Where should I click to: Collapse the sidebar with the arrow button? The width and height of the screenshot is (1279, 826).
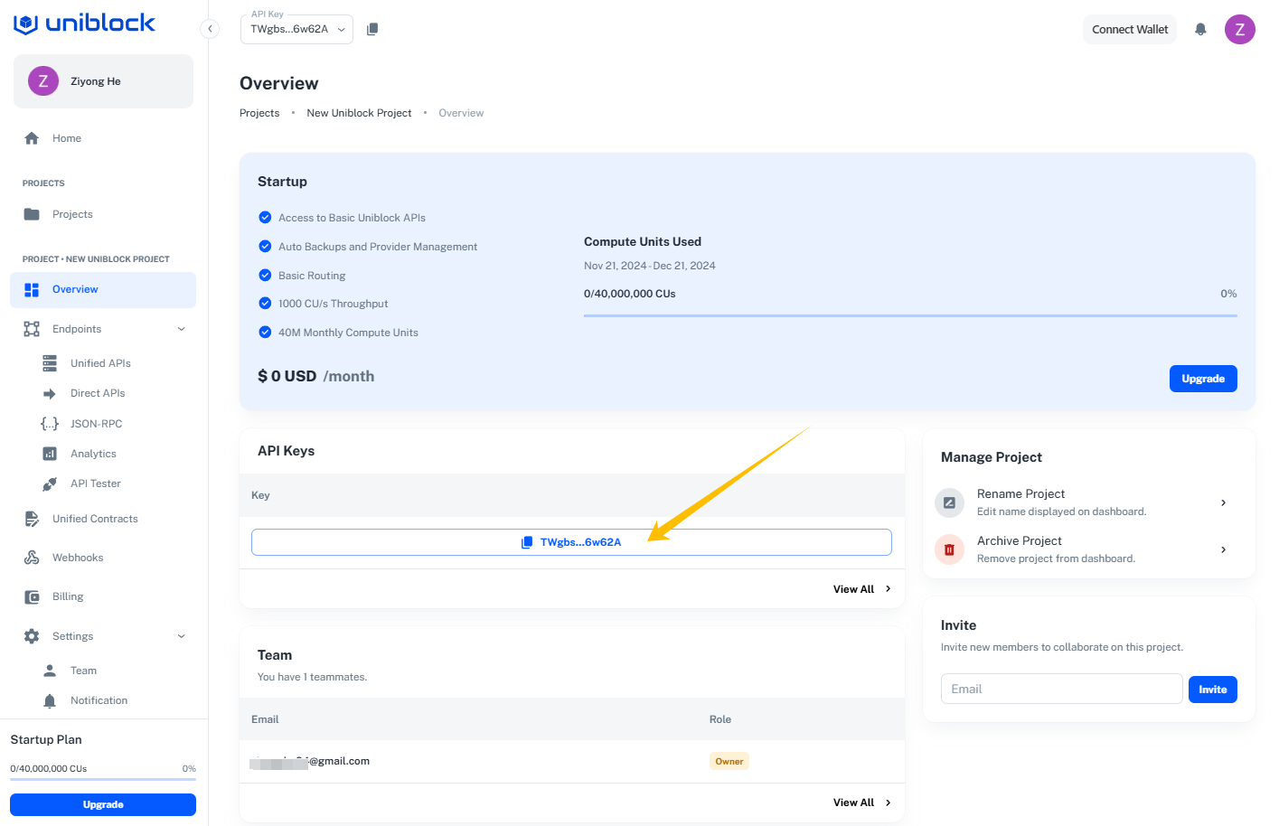point(210,29)
